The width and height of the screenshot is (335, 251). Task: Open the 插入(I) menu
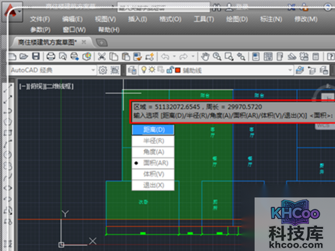tap(137, 19)
